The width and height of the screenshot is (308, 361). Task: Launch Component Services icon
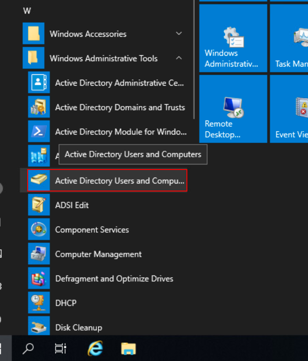tap(39, 230)
